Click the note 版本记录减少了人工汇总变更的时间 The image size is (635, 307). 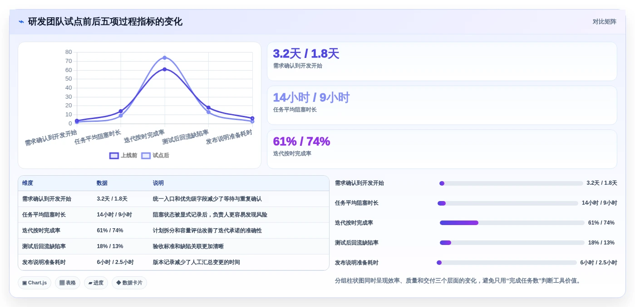point(197,262)
